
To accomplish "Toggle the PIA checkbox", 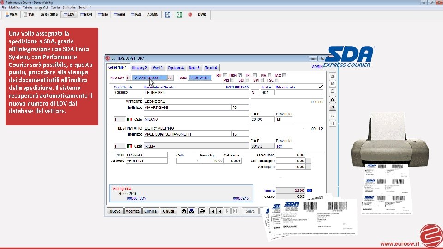I will click(x=269, y=75).
